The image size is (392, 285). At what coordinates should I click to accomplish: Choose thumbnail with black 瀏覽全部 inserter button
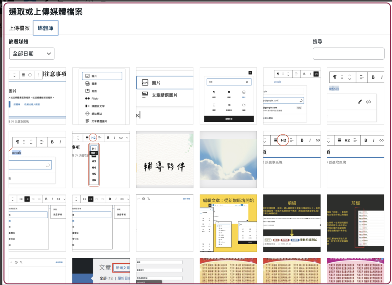[x=228, y=96]
